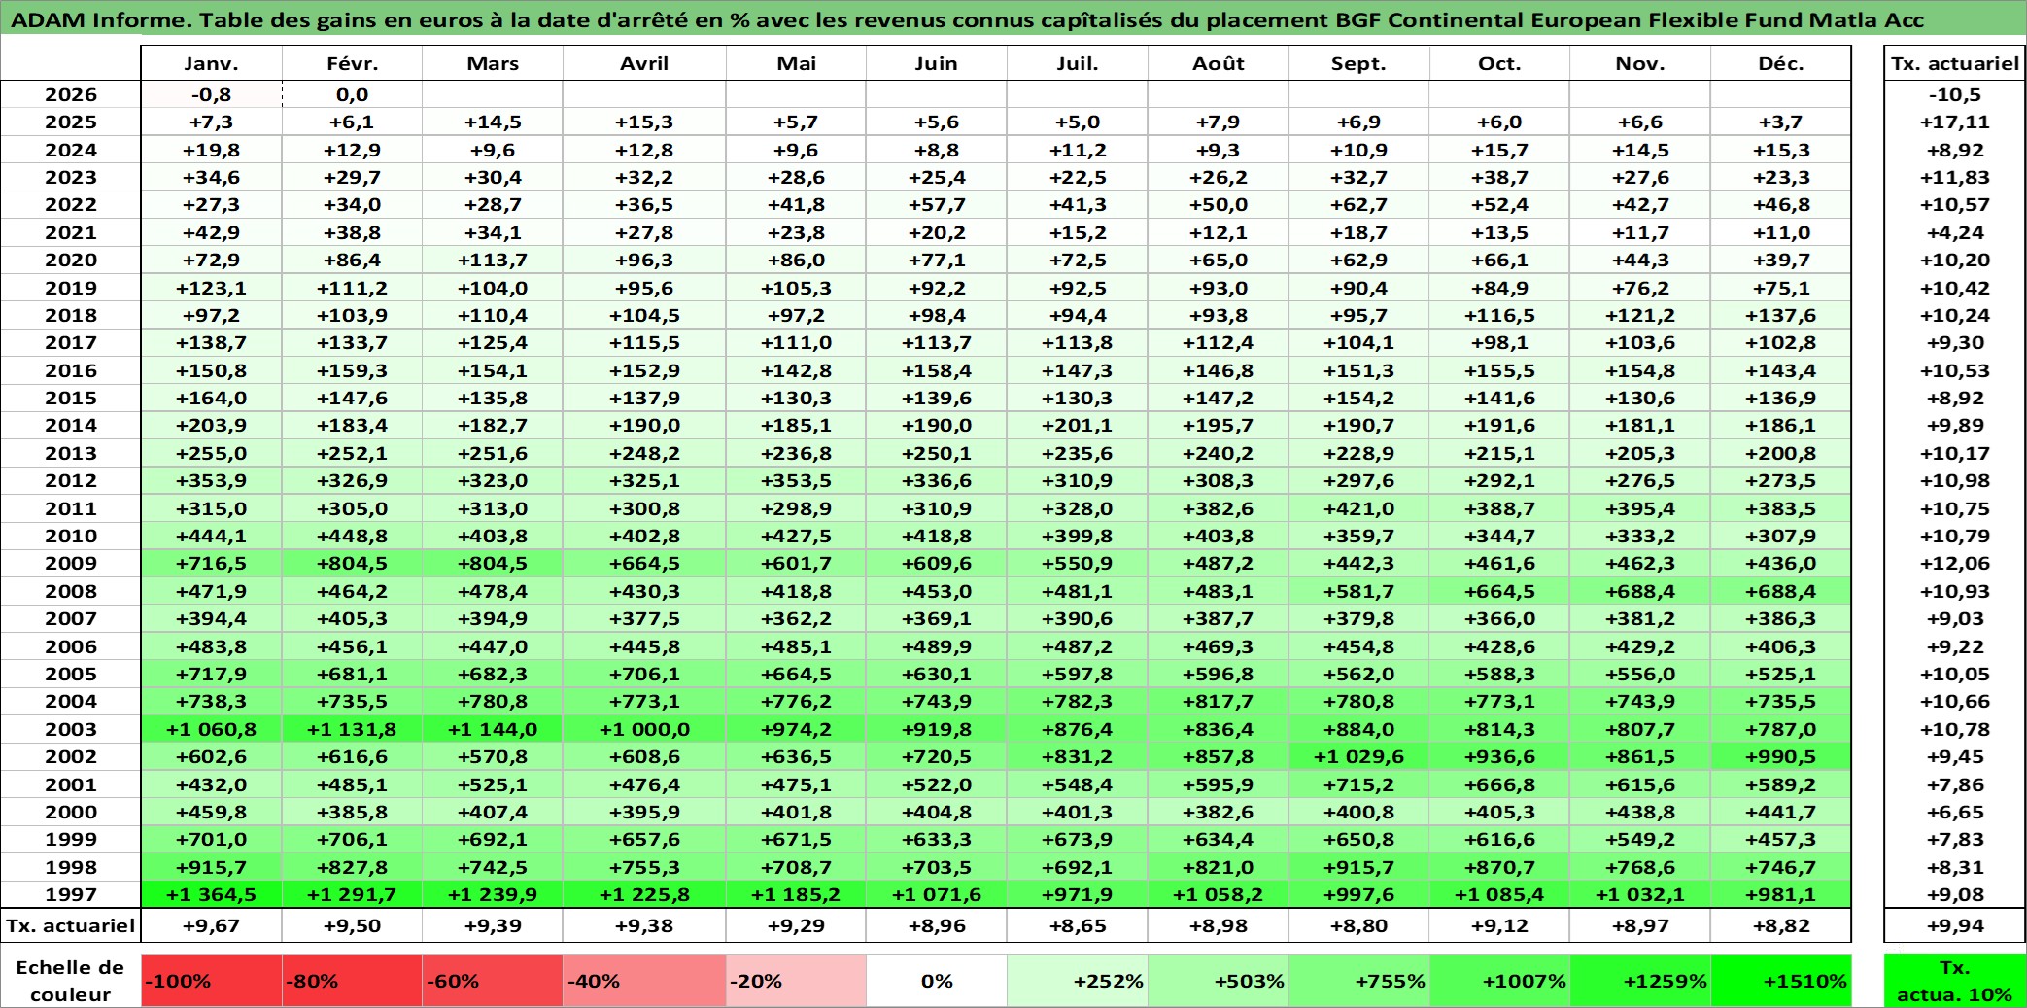Click the bottom-left Tx. actuariel row label
Viewport: 2027px width, 1008px height.
coord(71,926)
